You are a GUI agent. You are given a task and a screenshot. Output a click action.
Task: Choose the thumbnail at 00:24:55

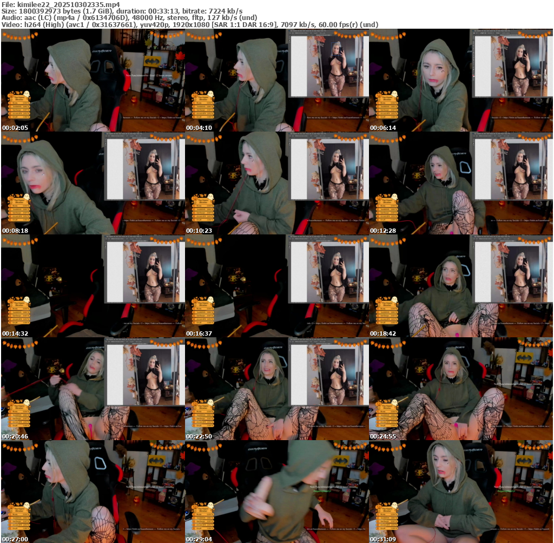point(460,389)
